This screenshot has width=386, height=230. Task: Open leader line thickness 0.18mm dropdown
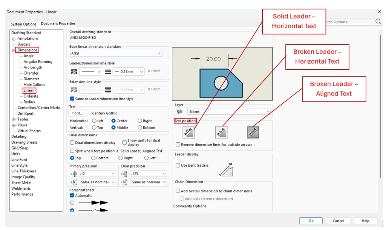128,72
